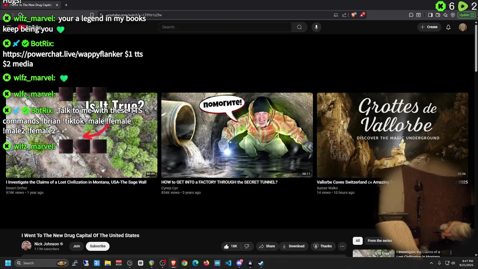Open 'I Investigate the Claims of a Lost Civilization' title
Image resolution: width=478 pixels, height=269 pixels.
[x=76, y=182]
